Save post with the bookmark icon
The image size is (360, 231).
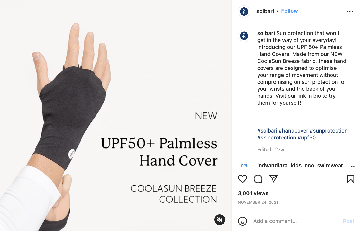pyautogui.click(x=350, y=179)
